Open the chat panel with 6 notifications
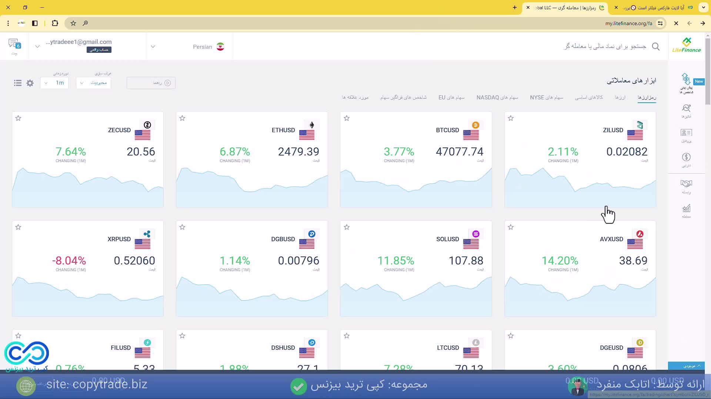 [x=14, y=46]
